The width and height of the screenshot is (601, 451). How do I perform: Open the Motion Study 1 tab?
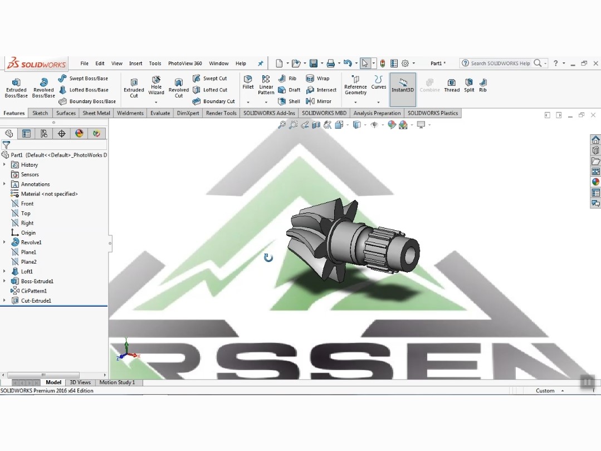[117, 382]
